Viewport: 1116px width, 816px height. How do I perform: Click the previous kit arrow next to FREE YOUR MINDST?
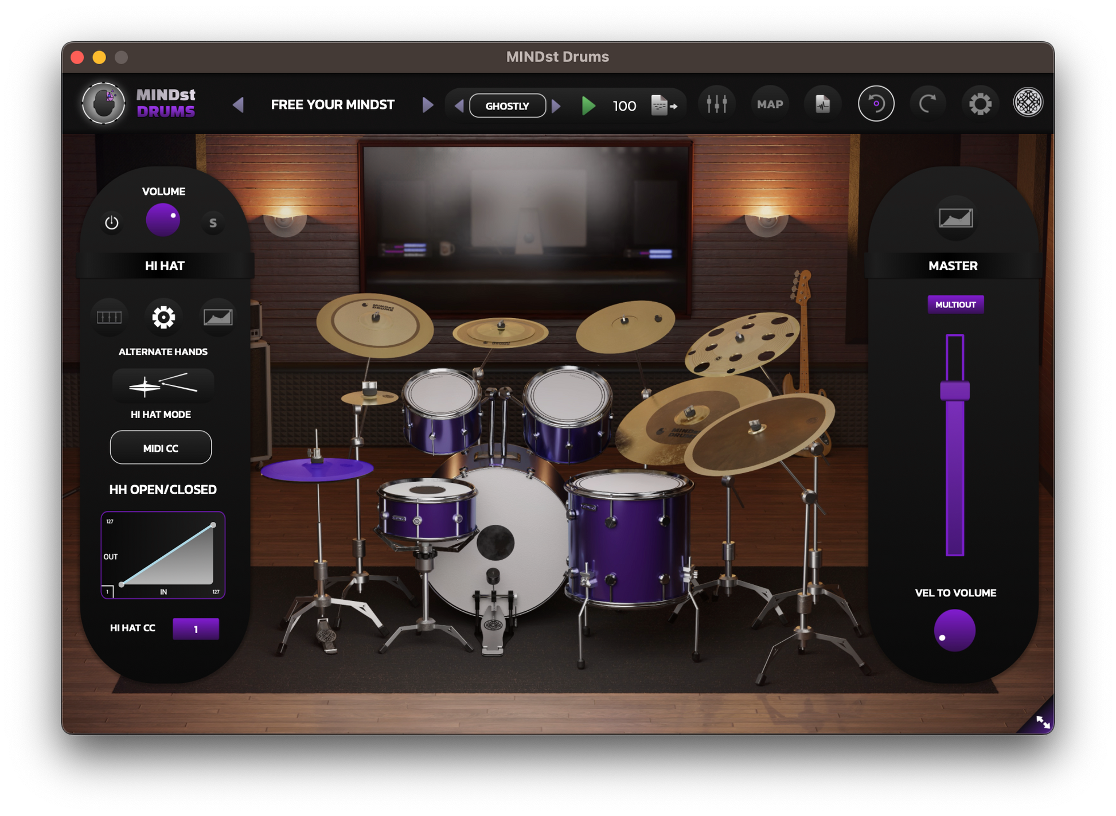(x=238, y=106)
